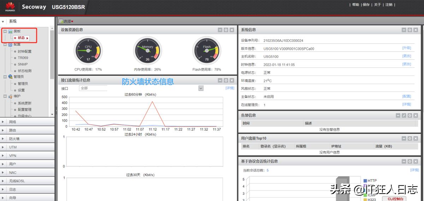Screen dimensions: 424x201
Task: Collapse the 管理员 tree node
Action: click(5, 77)
